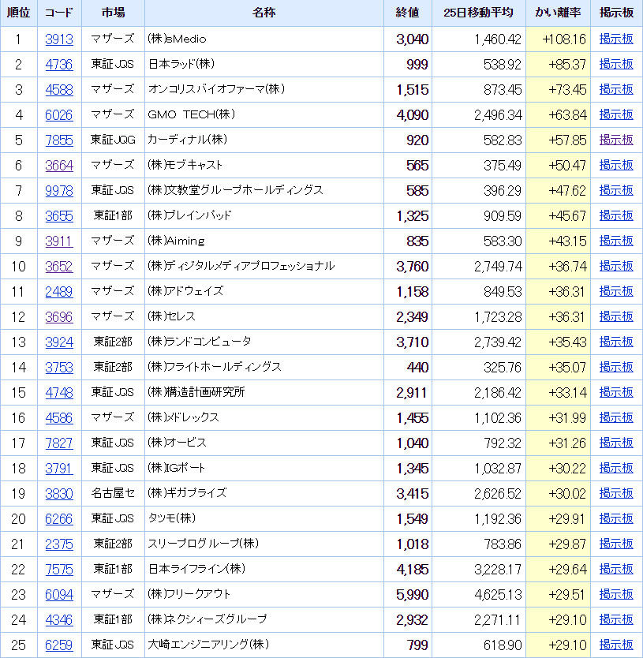
Task: Open stock code 4586 link
Action: click(59, 417)
